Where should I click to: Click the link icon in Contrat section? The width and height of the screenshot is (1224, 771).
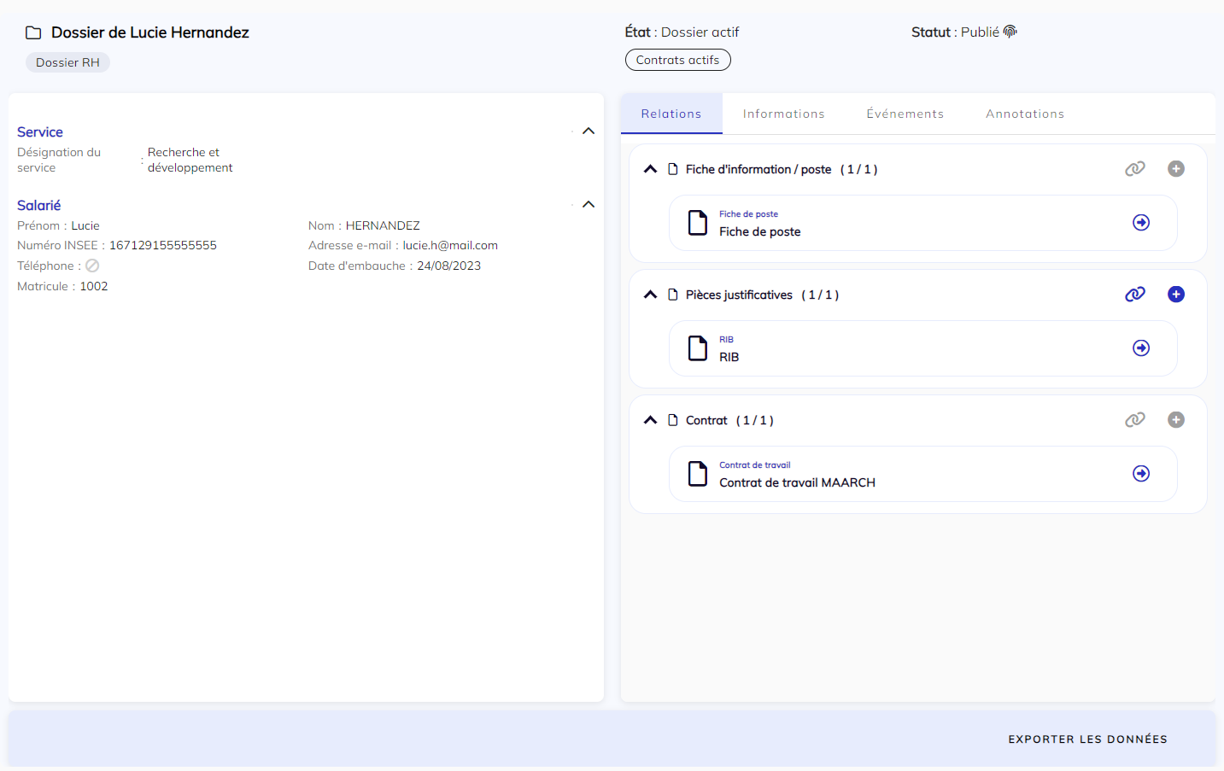(1135, 420)
